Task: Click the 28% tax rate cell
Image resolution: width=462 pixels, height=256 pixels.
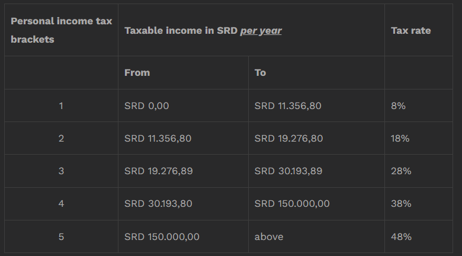Action: point(419,171)
